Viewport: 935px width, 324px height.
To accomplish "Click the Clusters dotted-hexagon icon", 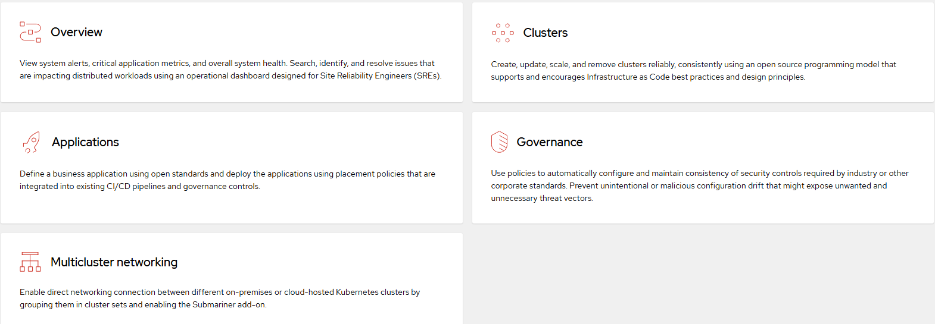I will (503, 33).
